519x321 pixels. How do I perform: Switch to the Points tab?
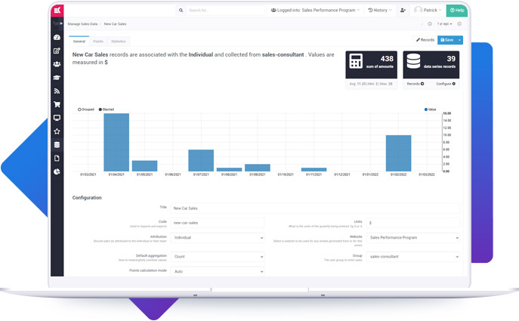[x=98, y=41]
